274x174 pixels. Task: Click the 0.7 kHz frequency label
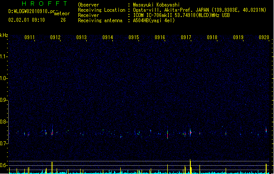[3, 144]
